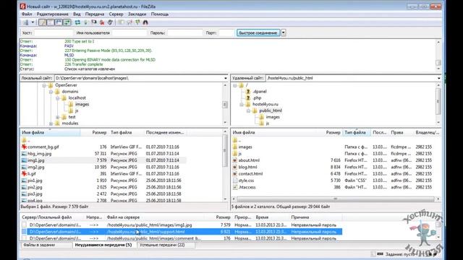Open the Помощь menu

[160, 14]
